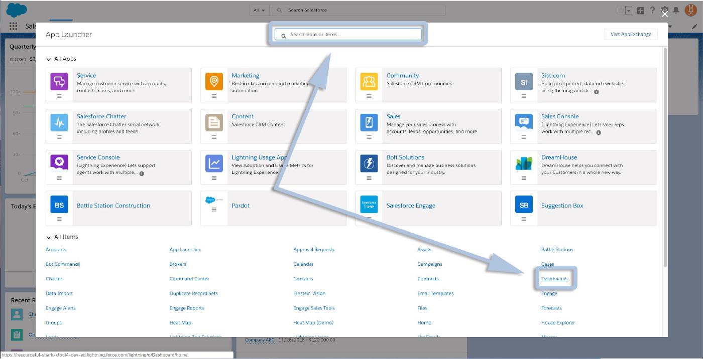Open the Sales Console app icon

tap(524, 122)
